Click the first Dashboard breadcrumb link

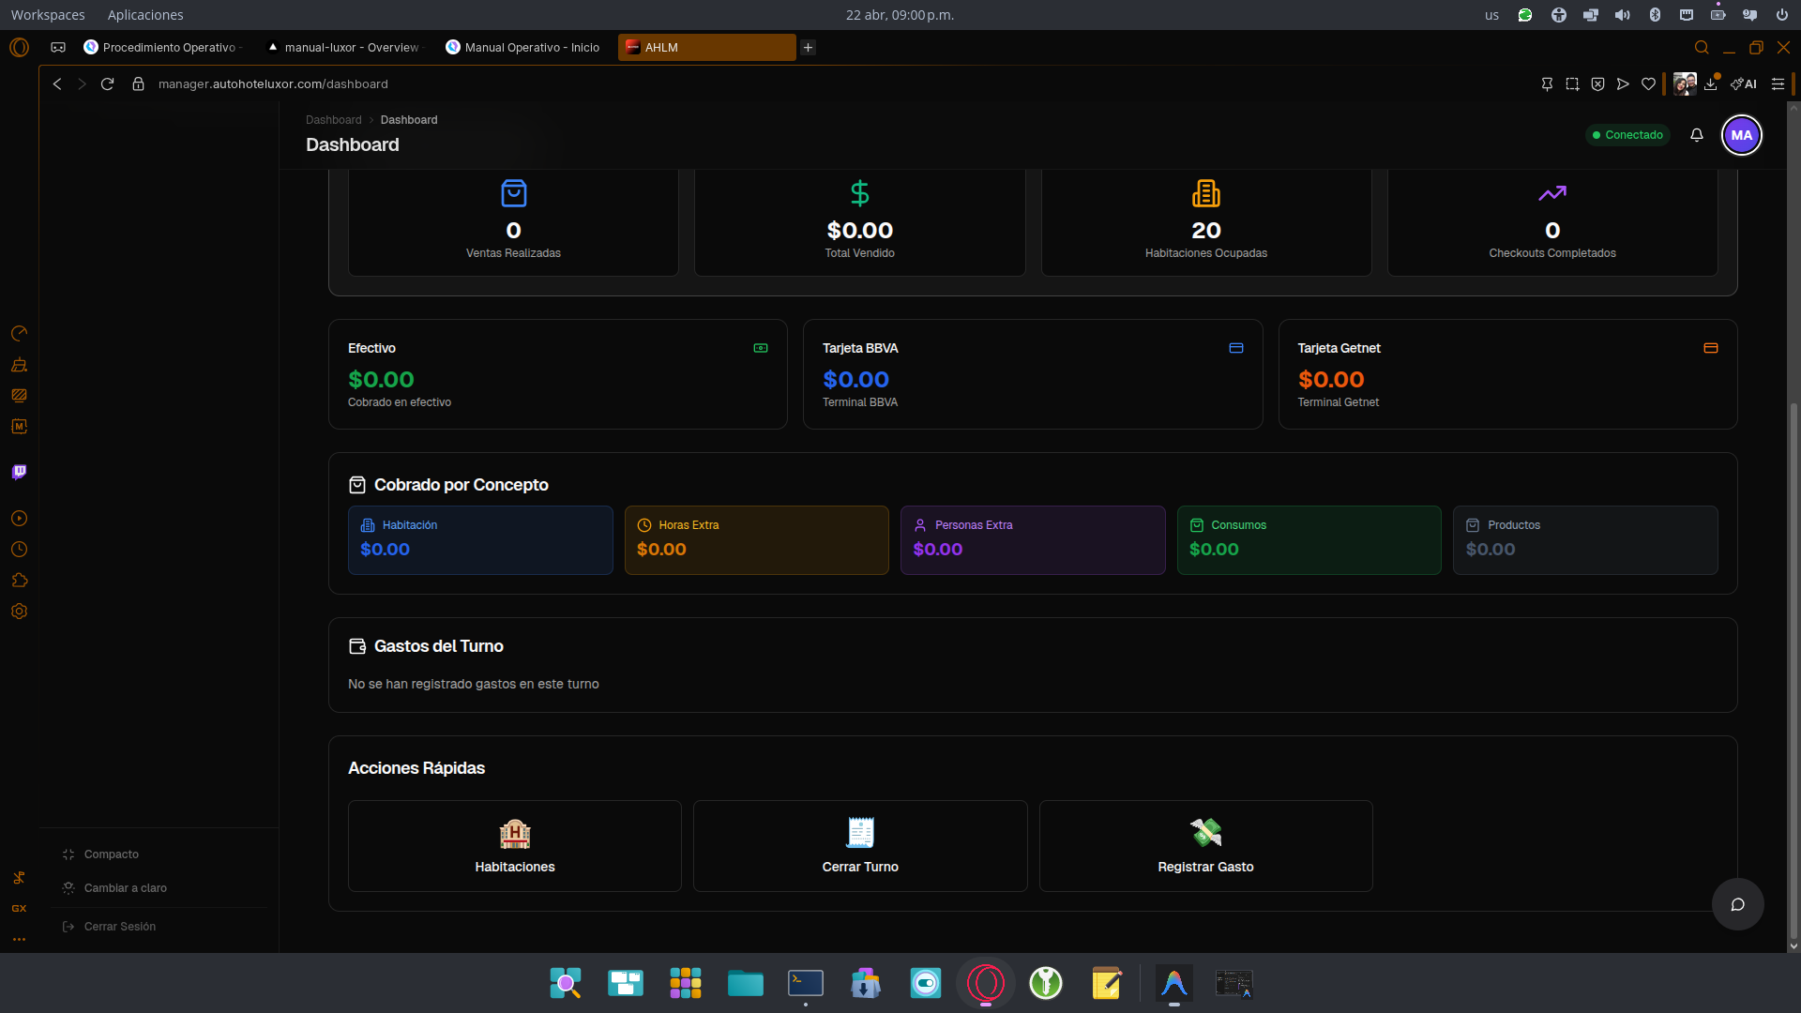click(333, 120)
